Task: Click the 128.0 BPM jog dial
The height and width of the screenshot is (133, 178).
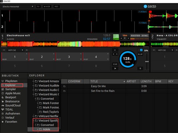Action: tap(128, 60)
